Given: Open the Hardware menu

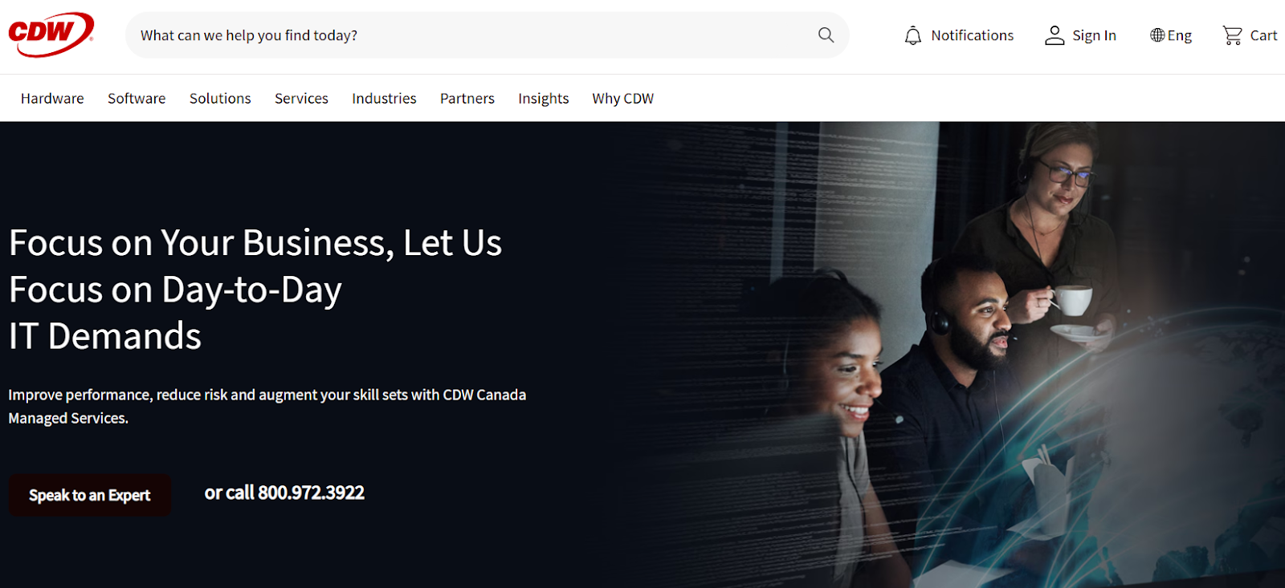Looking at the screenshot, I should [52, 99].
